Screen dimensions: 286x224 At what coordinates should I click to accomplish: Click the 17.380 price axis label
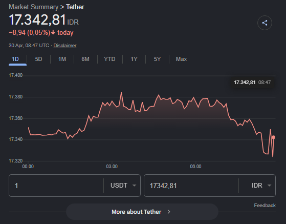16,97
